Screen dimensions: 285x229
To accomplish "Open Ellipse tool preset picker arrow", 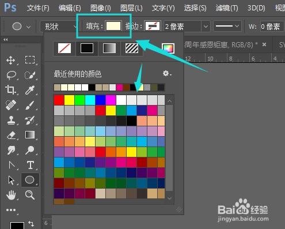I will click(29, 27).
